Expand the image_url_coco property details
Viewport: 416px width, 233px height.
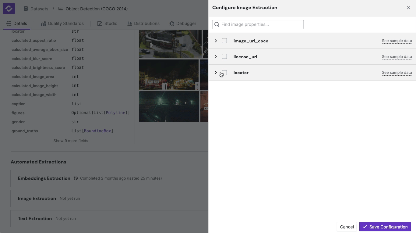coord(216,41)
